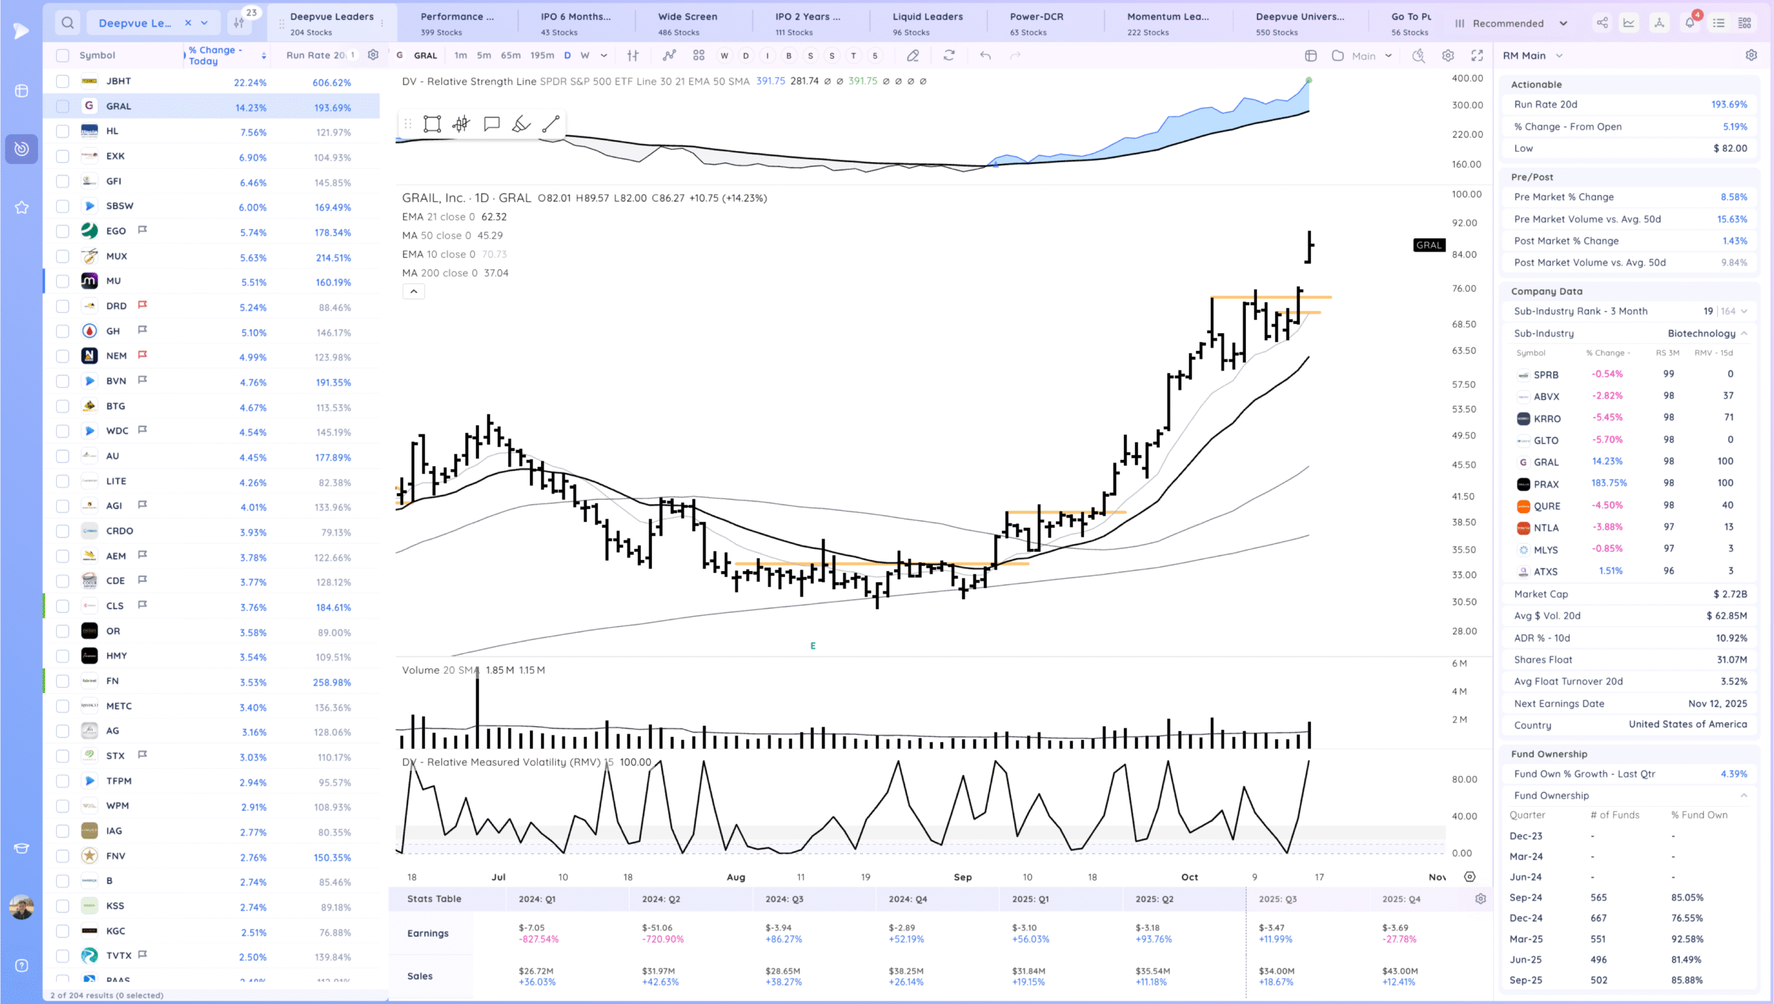Click the refresh chart icon
Viewport: 1774px width, 1004px height.
click(949, 55)
